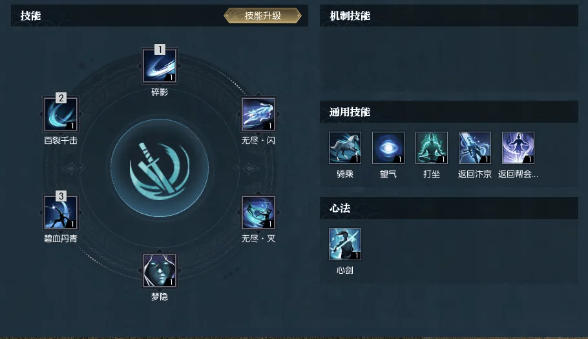Click the 心法 section header
Screen dimensions: 588x339
340,209
